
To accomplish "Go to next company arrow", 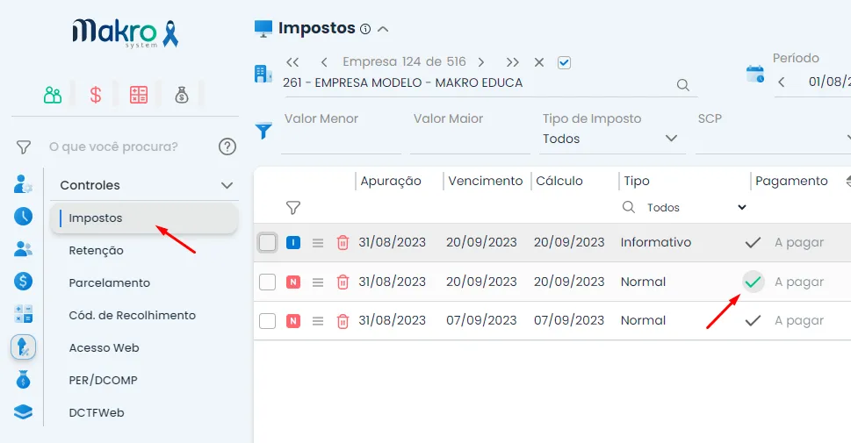I will pyautogui.click(x=481, y=62).
